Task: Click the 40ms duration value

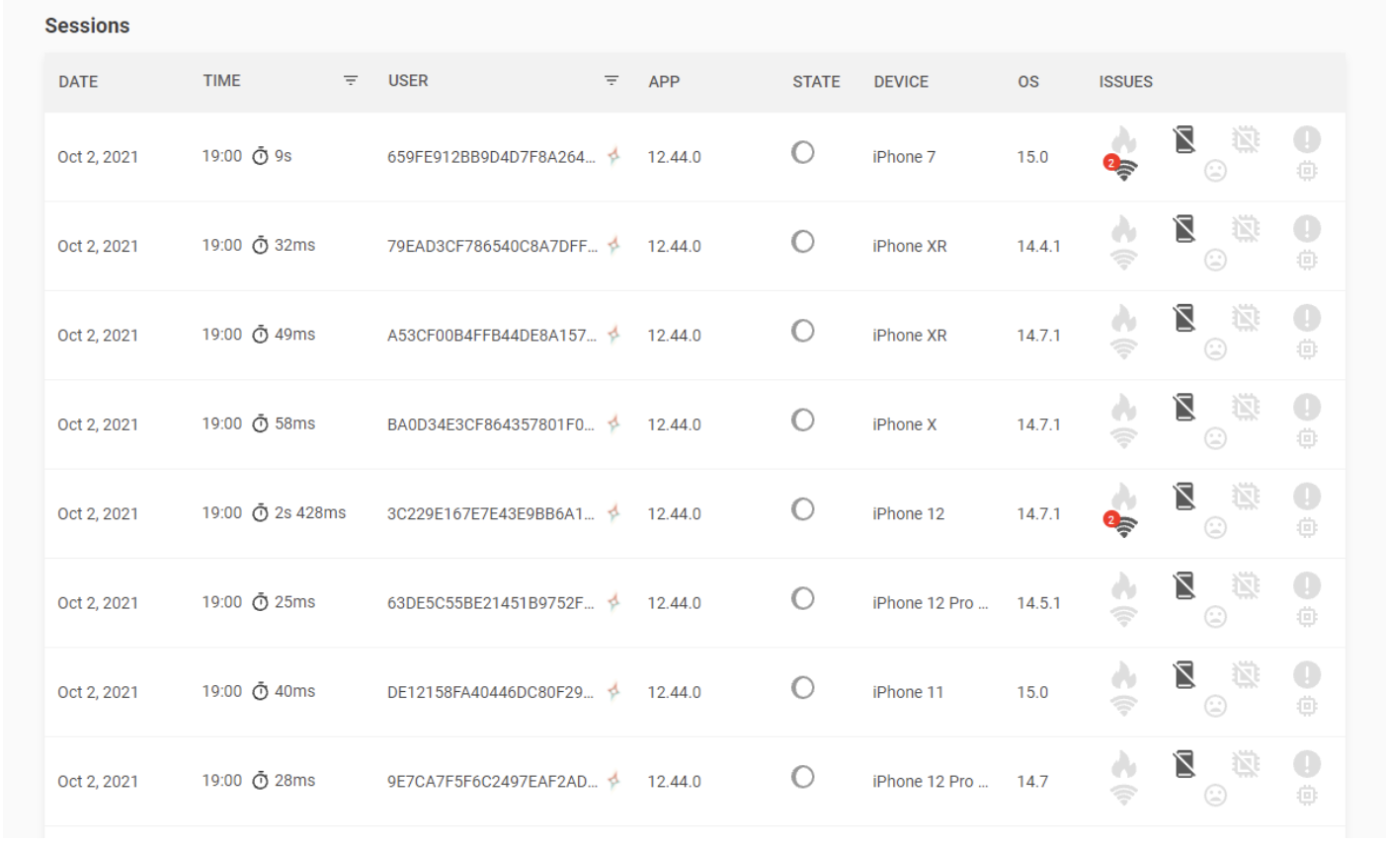Action: click(x=294, y=691)
